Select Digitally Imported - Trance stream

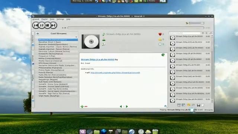point(54,49)
